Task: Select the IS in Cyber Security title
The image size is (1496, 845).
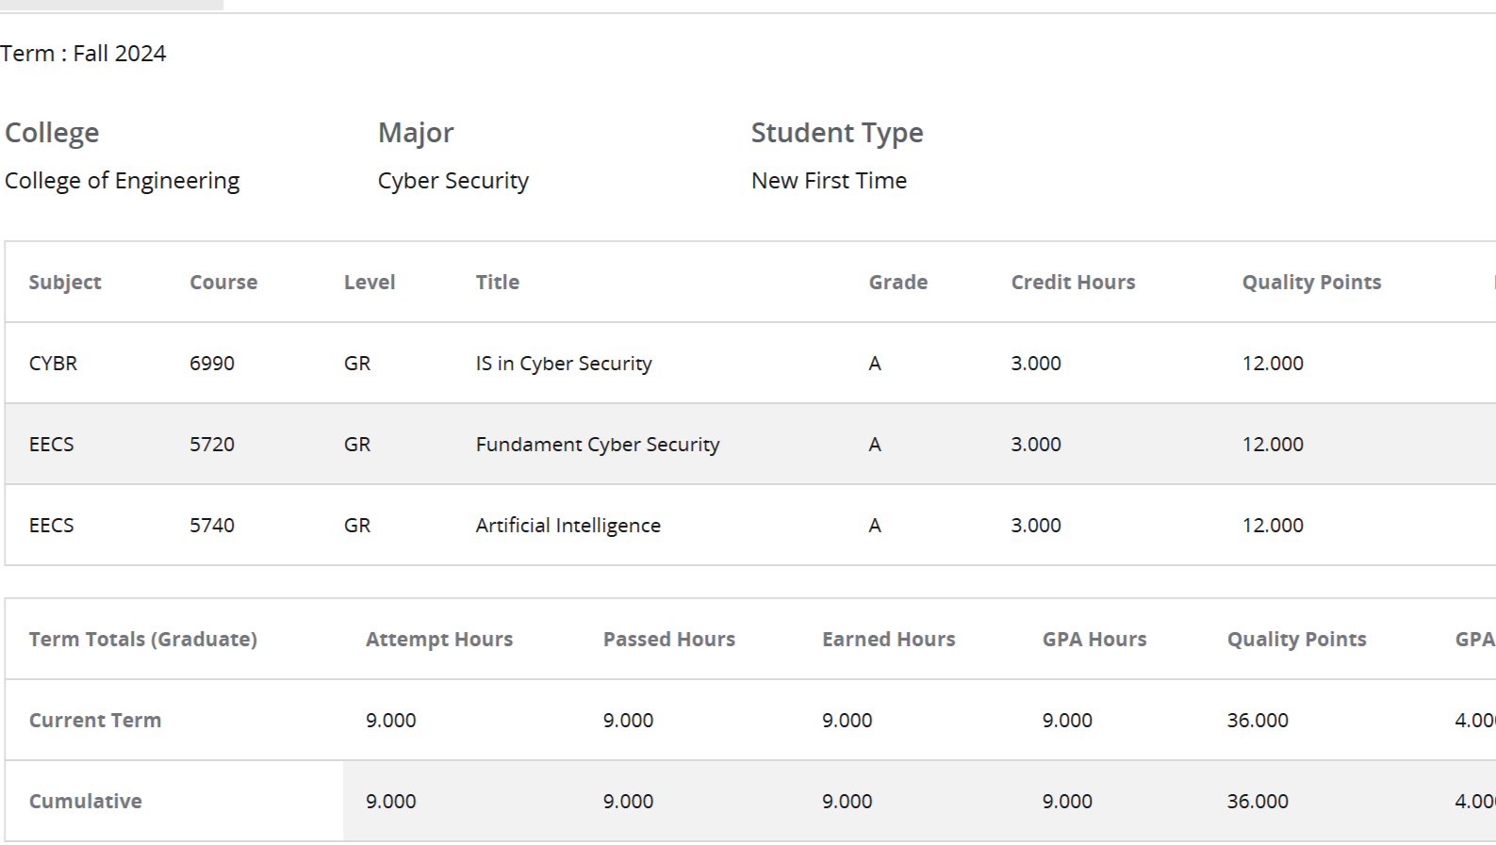Action: pyautogui.click(x=564, y=364)
